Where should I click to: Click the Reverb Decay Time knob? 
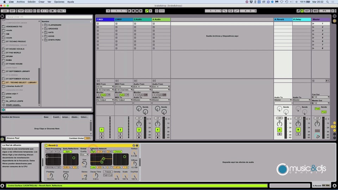[x=95, y=176]
